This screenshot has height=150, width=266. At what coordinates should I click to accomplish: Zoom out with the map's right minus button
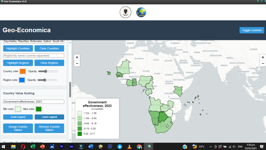coord(263,63)
